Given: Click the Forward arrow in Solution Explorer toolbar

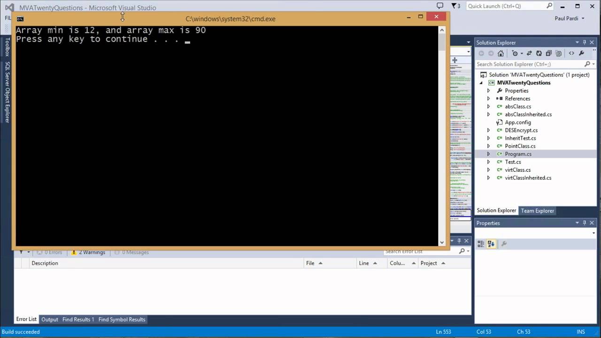Looking at the screenshot, I should tap(491, 54).
